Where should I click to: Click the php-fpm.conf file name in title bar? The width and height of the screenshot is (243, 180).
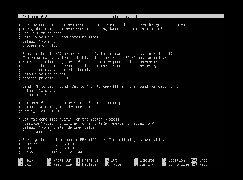tap(125, 17)
